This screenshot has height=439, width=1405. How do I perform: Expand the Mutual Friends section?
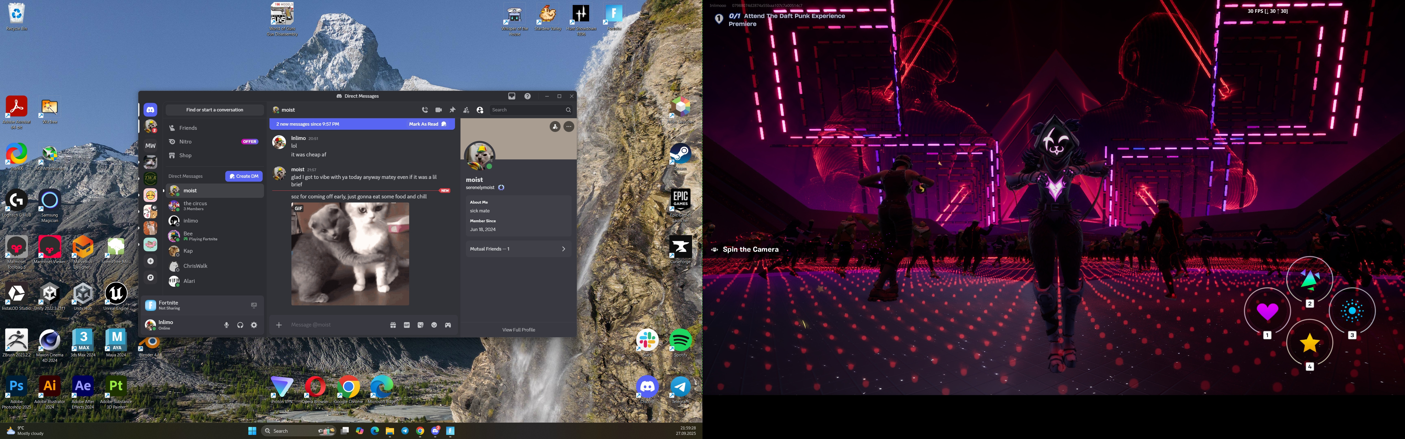tap(518, 249)
